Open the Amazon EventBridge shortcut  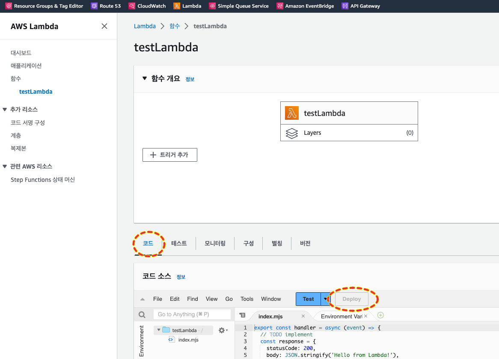coord(305,6)
